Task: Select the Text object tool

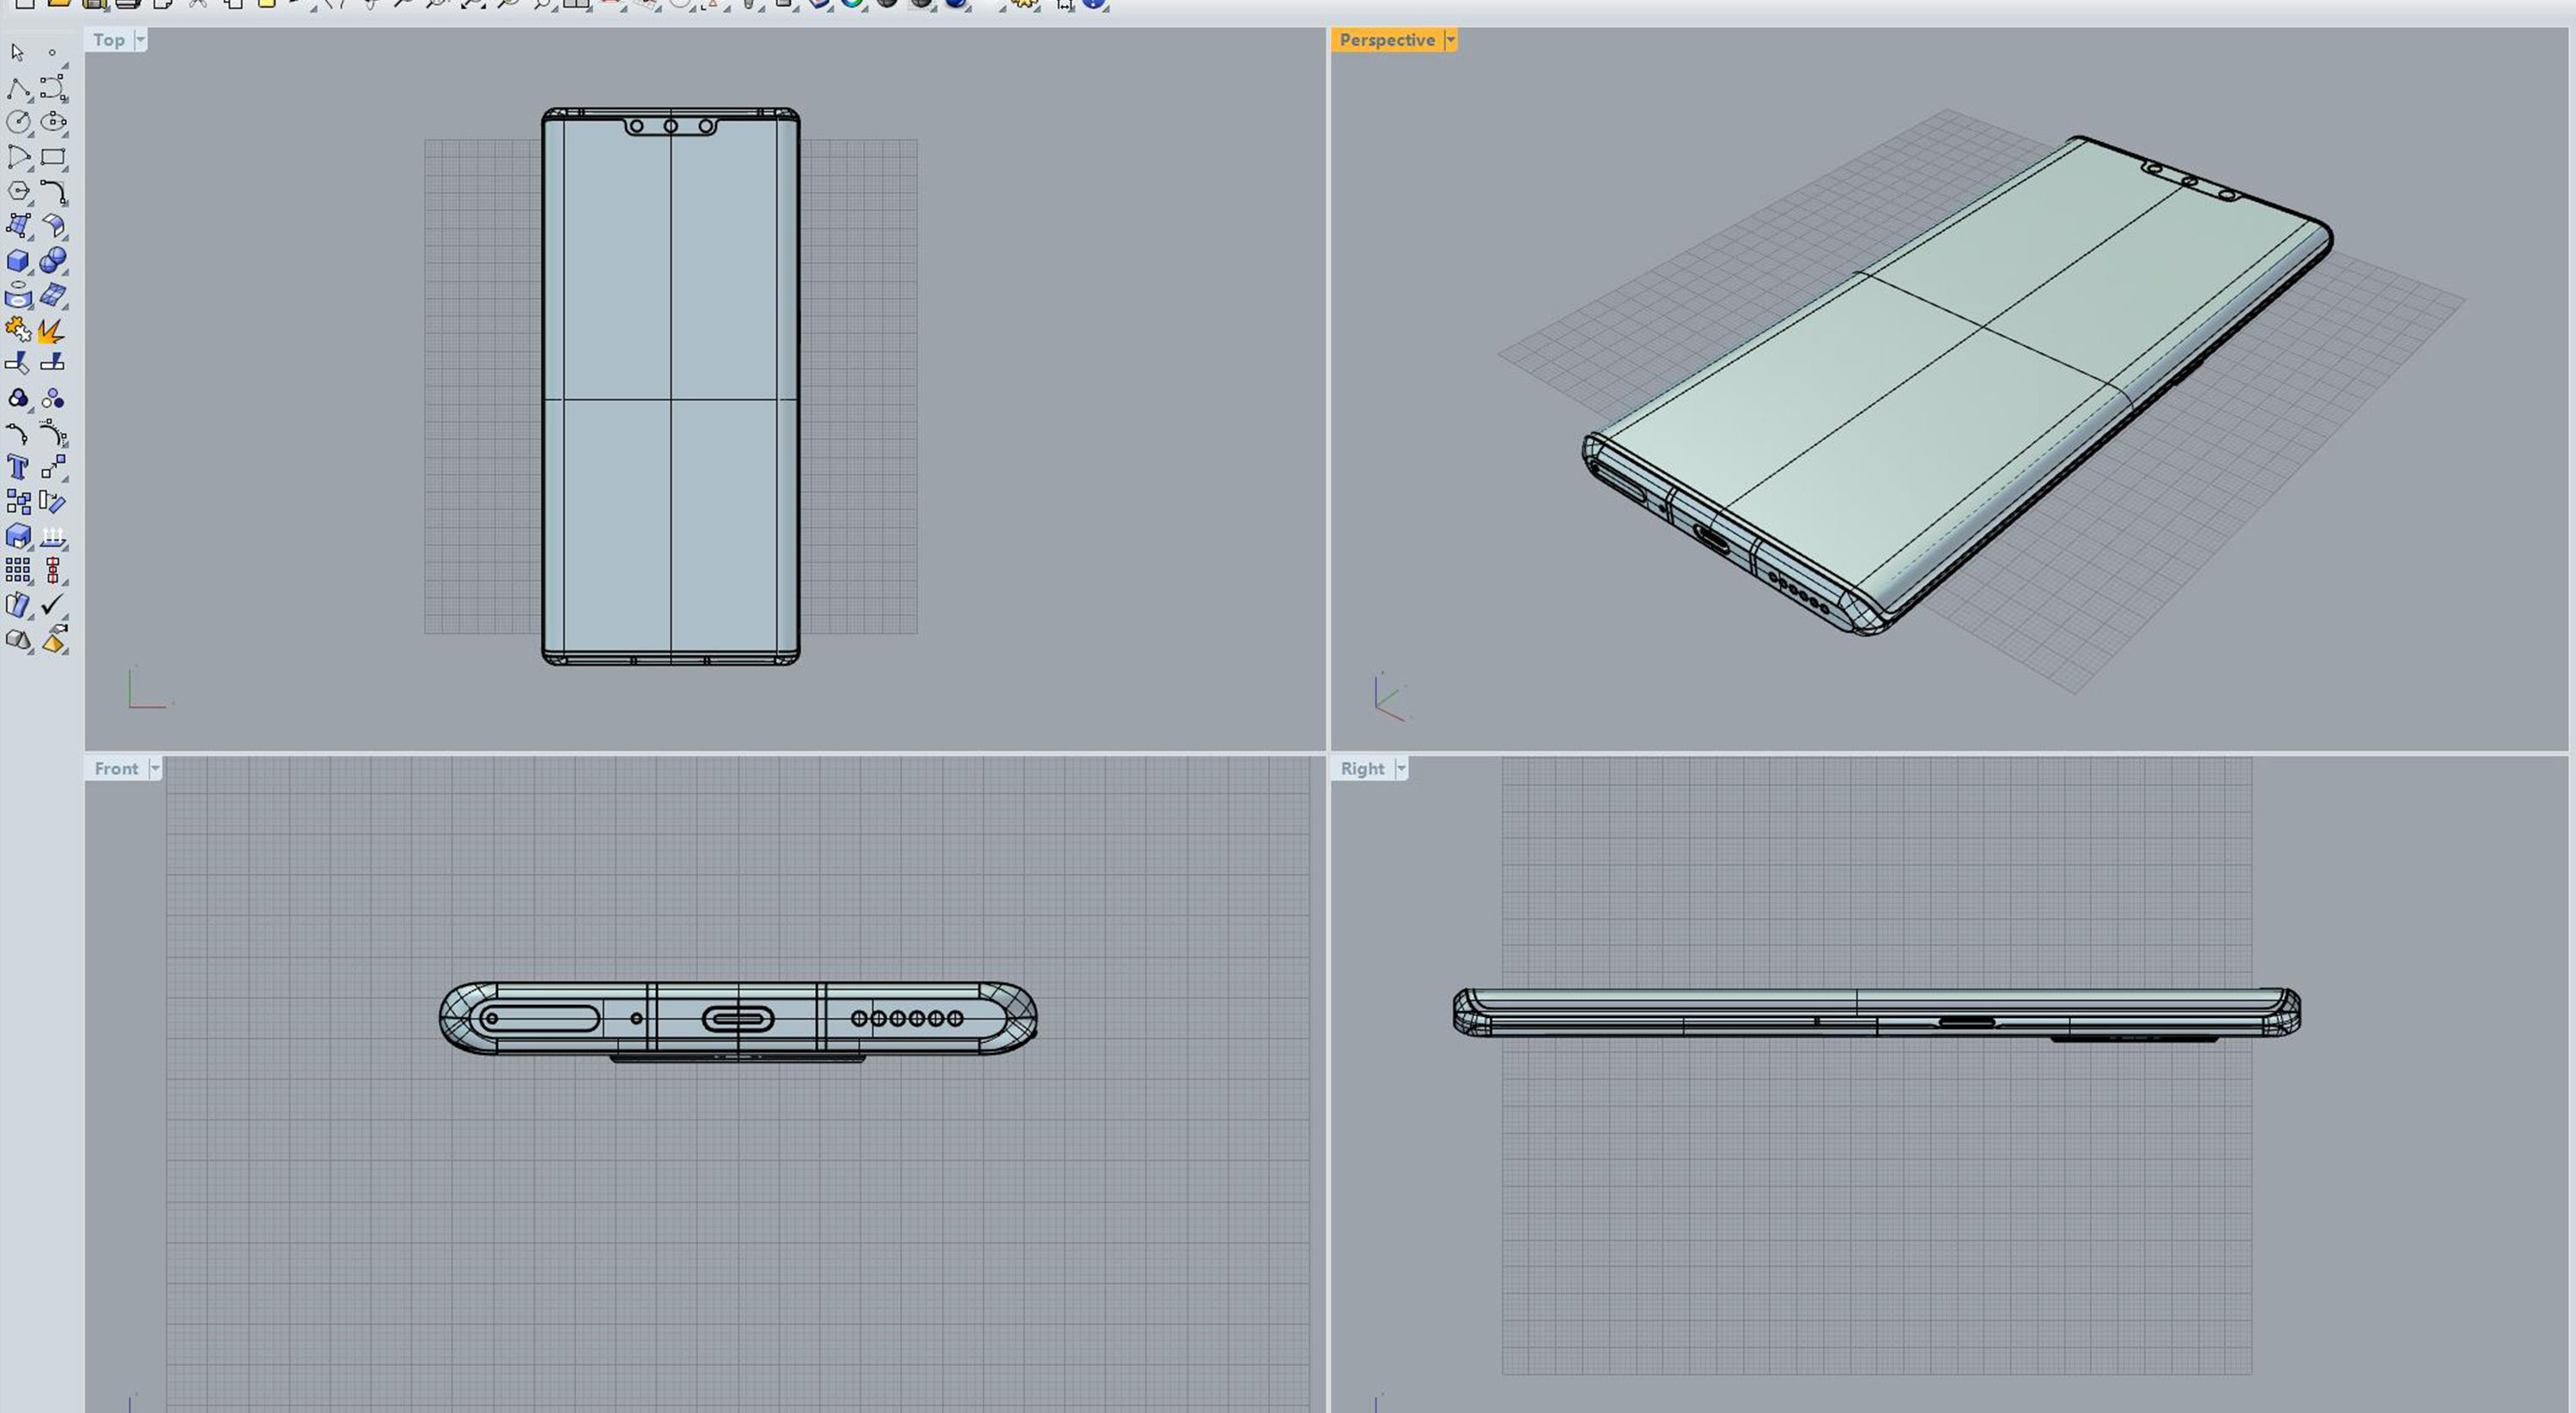Action: point(17,467)
